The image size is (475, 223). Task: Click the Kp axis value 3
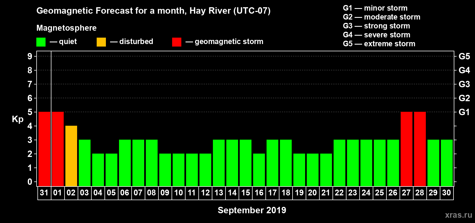[x=30, y=140]
